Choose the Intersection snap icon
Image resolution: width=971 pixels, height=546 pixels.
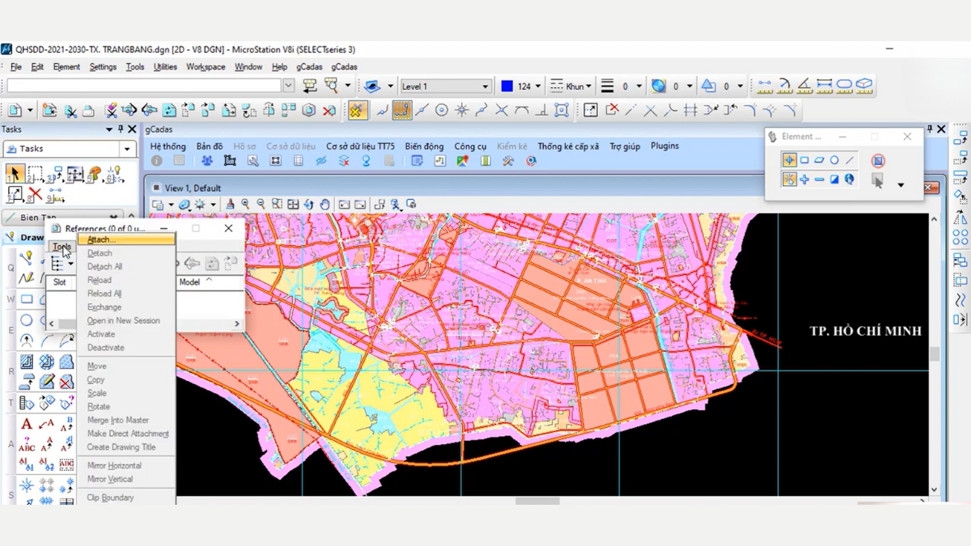[502, 110]
